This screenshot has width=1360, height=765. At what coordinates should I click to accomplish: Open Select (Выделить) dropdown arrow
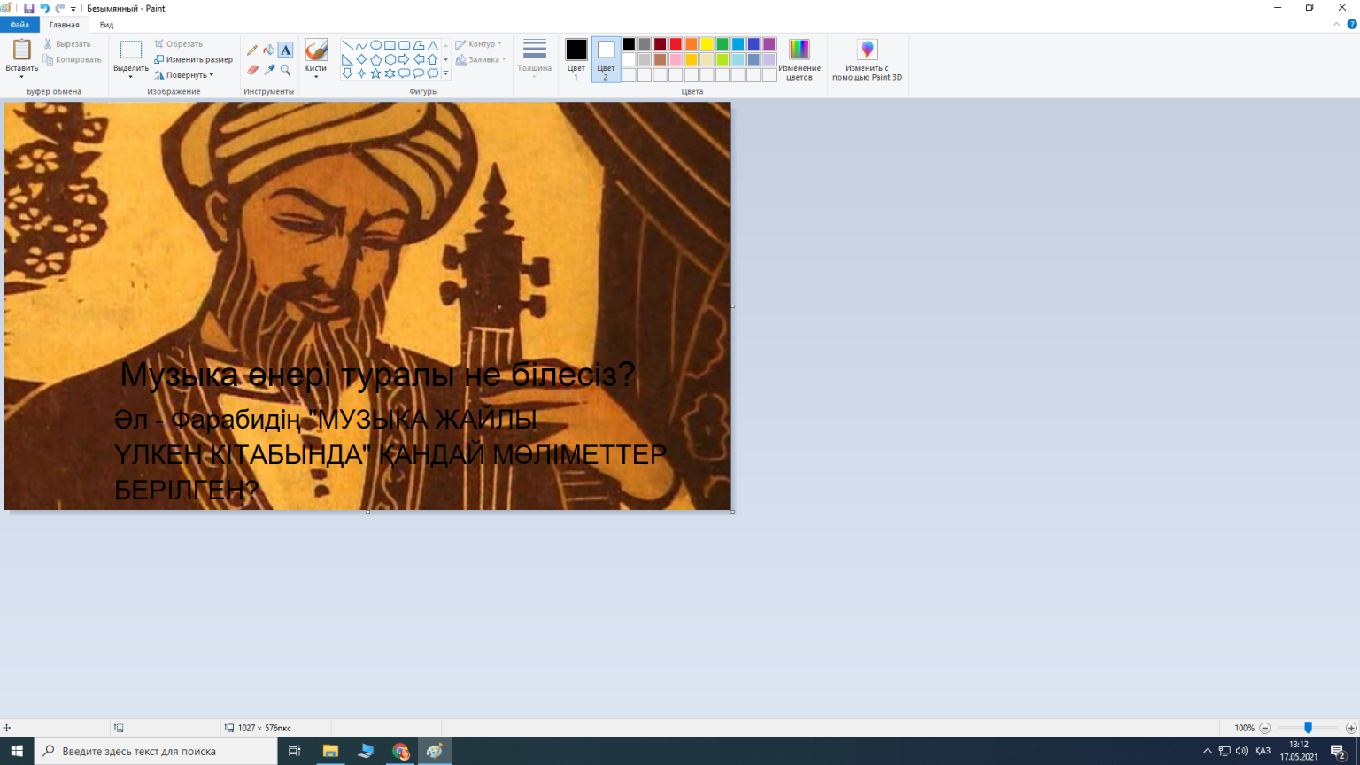131,77
